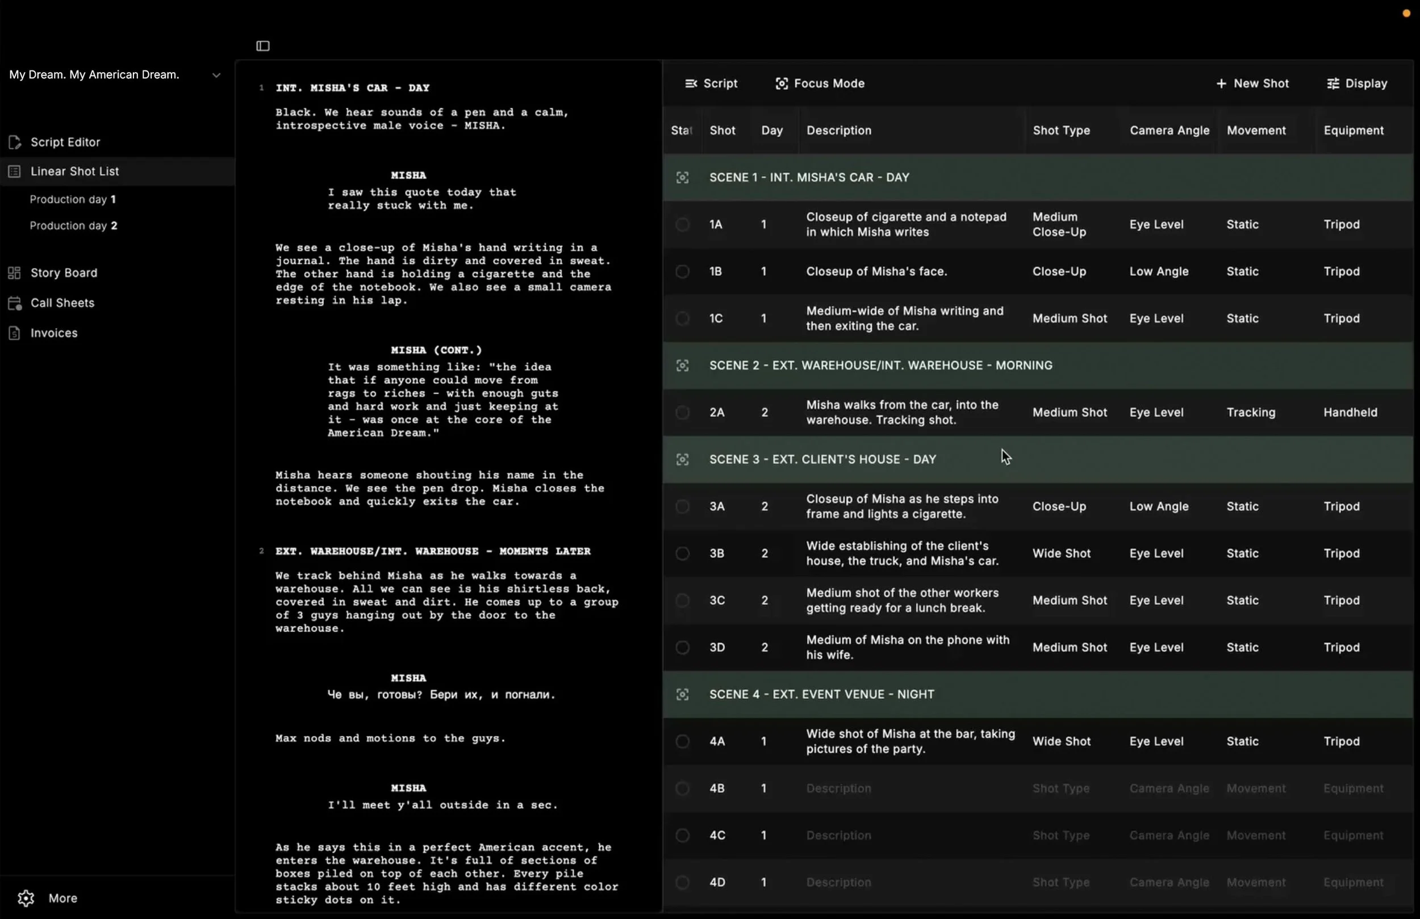Select Production day 2 in sidebar

(x=73, y=225)
